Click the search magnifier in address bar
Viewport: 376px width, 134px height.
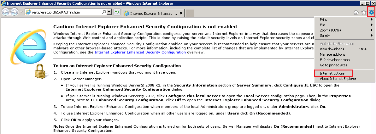point(104,12)
